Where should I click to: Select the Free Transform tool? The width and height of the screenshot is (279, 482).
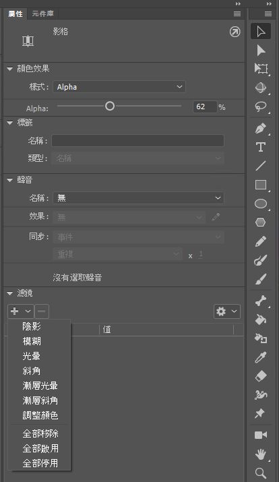pos(261,69)
